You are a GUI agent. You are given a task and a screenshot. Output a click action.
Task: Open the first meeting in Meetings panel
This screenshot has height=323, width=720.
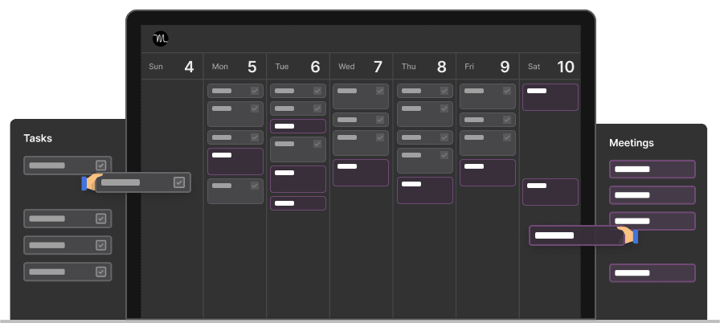(652, 169)
